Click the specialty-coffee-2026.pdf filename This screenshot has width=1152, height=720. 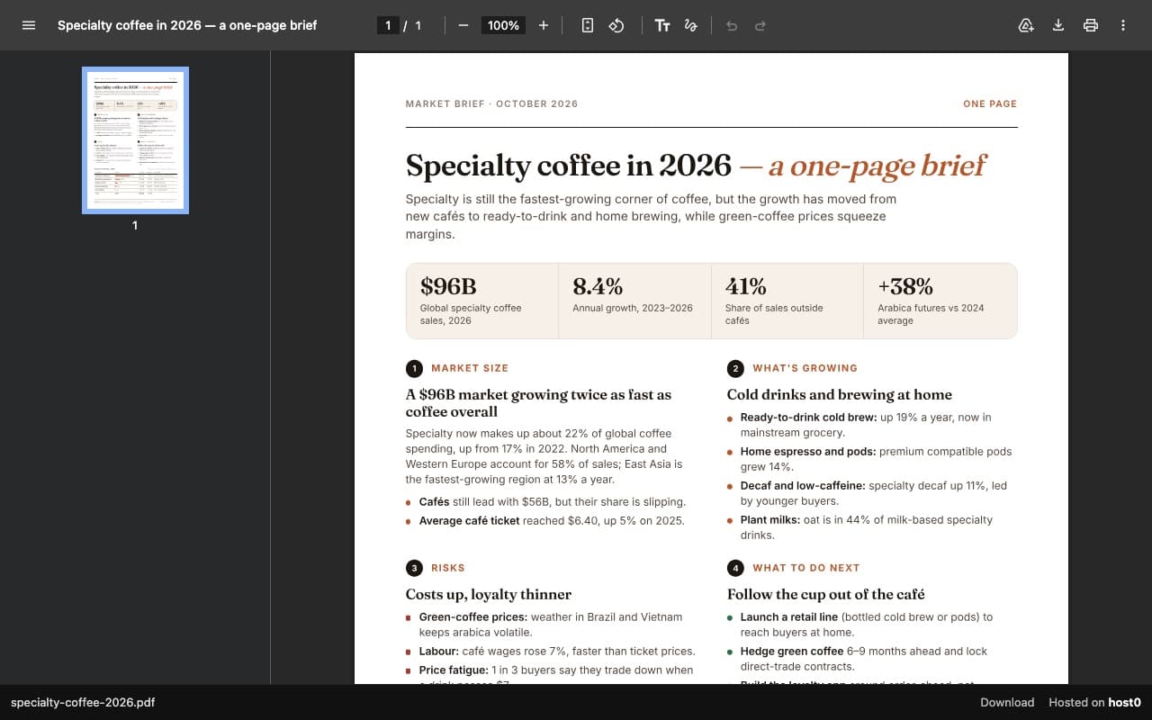(83, 702)
